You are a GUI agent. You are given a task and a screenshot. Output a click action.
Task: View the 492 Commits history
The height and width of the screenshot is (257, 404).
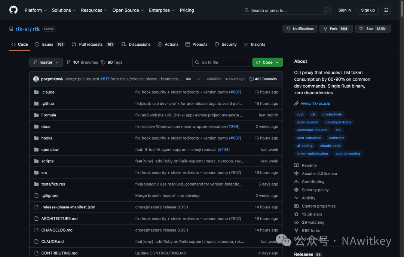pos(263,79)
